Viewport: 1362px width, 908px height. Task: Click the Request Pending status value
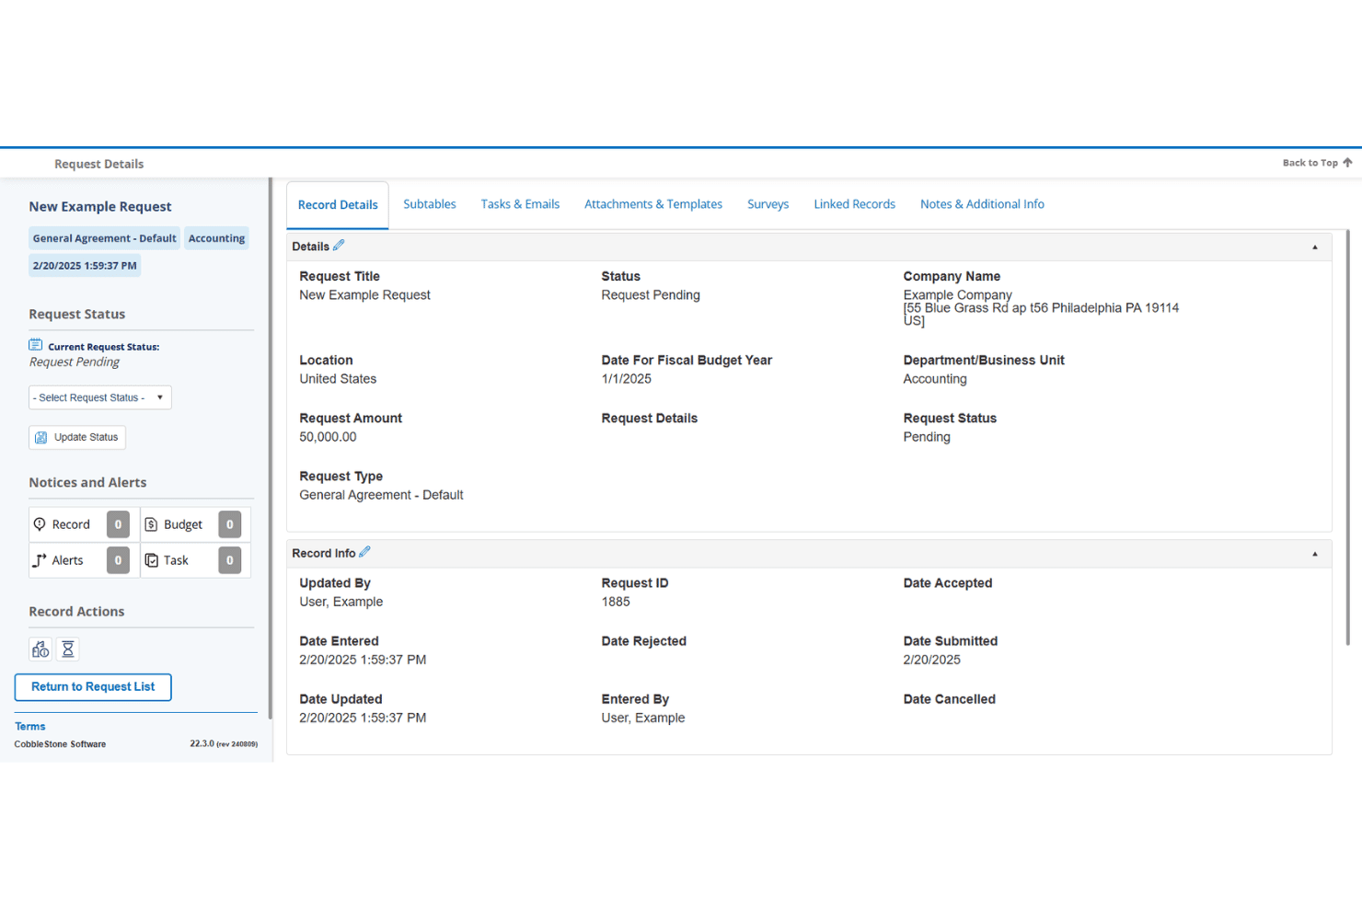point(651,295)
